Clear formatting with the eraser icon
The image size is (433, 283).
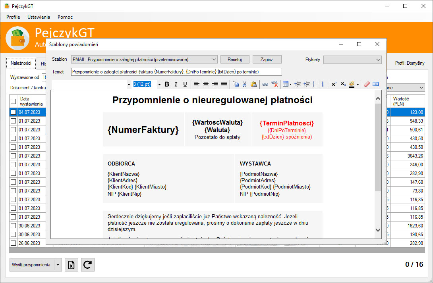(367, 84)
